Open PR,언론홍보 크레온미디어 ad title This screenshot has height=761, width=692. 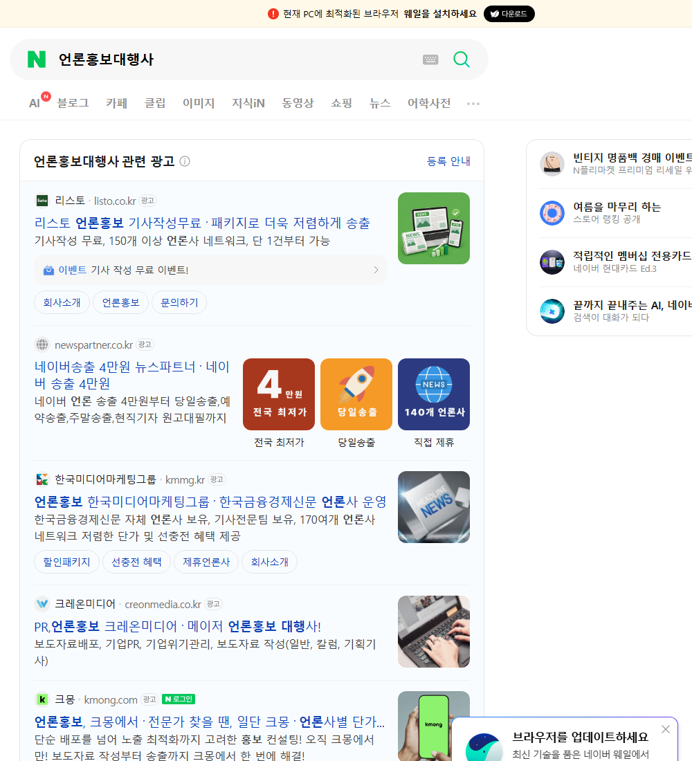pyautogui.click(x=178, y=626)
